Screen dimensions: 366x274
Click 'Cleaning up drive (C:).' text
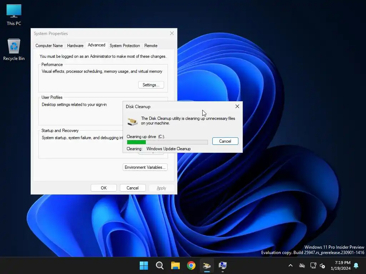(x=146, y=137)
